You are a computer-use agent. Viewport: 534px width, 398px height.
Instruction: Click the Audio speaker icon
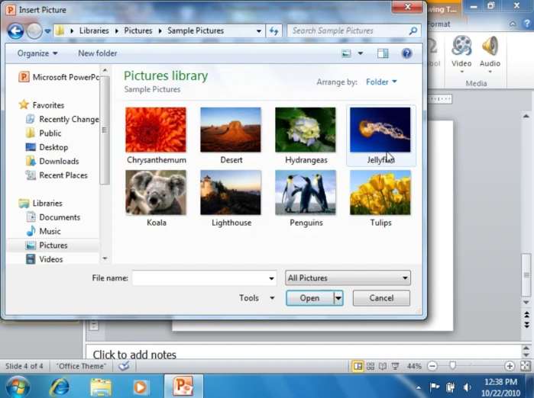pyautogui.click(x=490, y=46)
